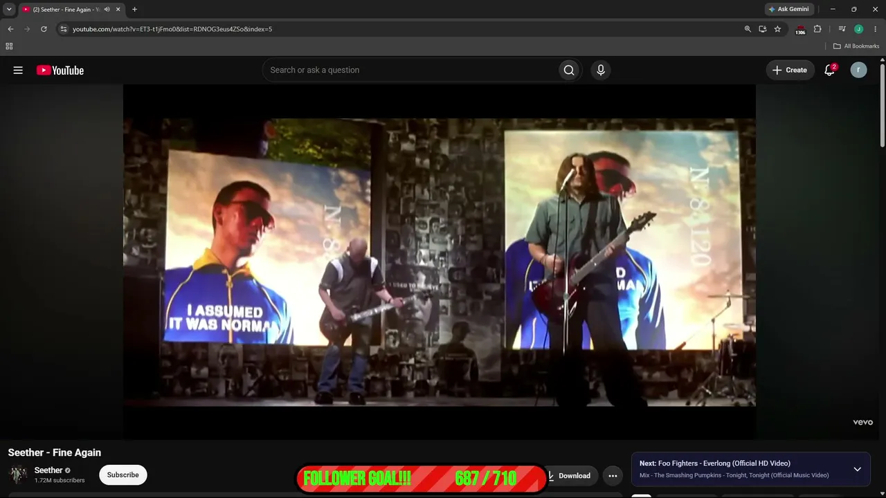Screen dimensions: 886x498
Task: Expand the tab search dropdown
Action: click(x=9, y=10)
